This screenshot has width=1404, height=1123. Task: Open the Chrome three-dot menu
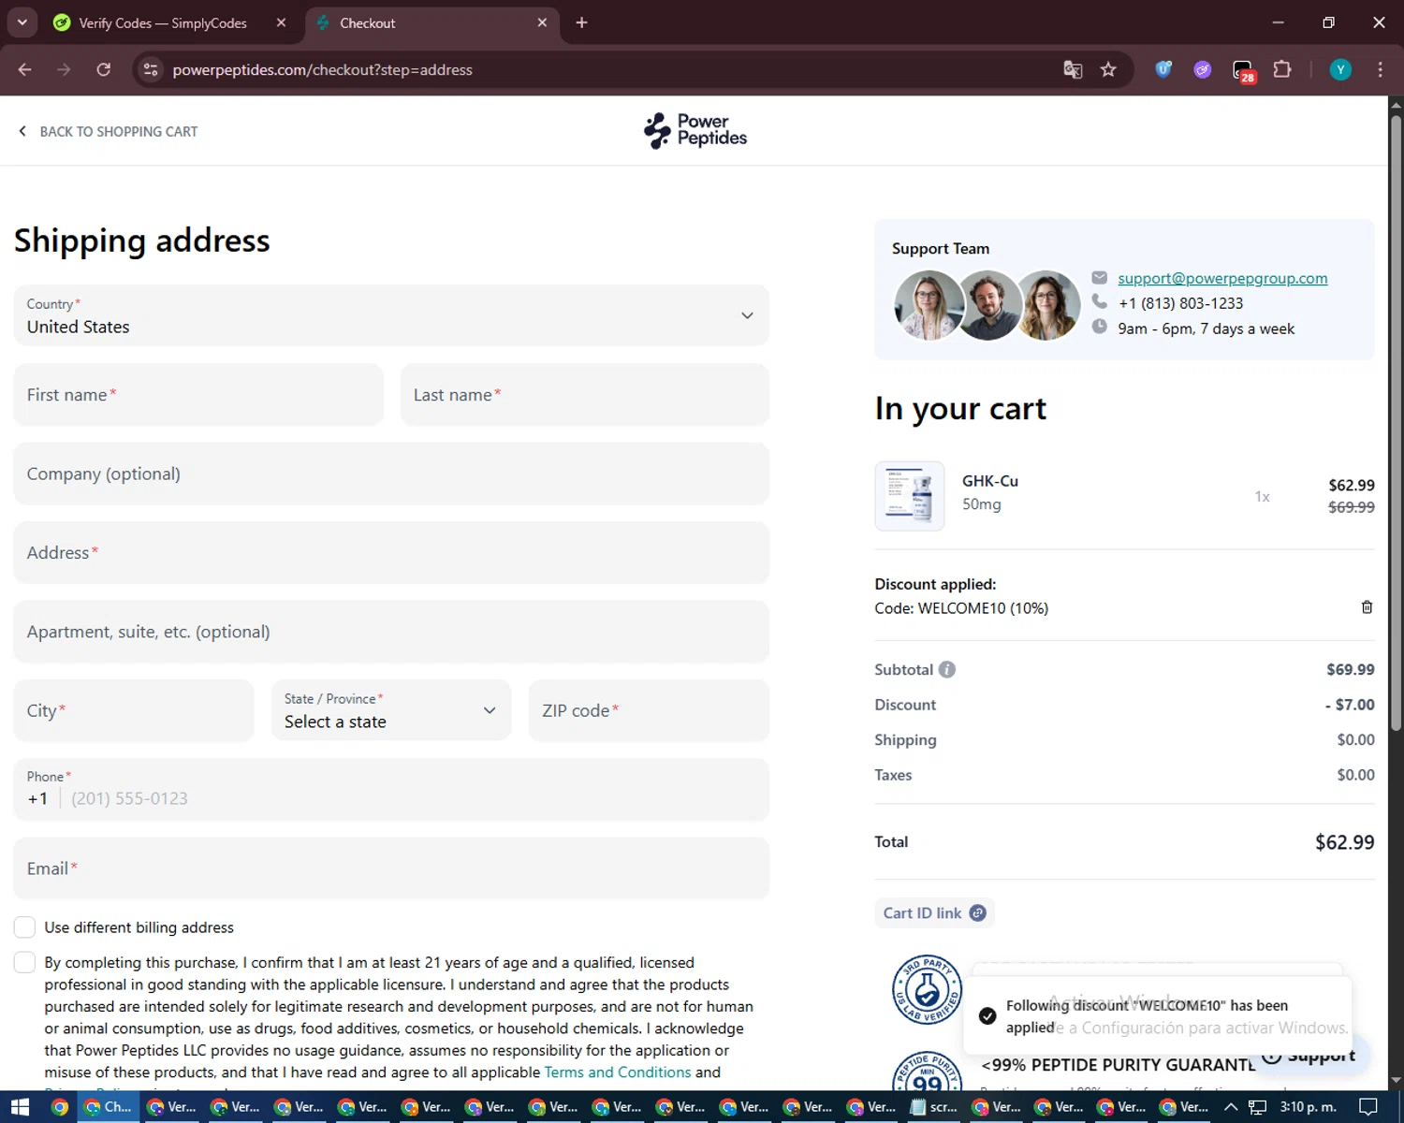[1380, 69]
